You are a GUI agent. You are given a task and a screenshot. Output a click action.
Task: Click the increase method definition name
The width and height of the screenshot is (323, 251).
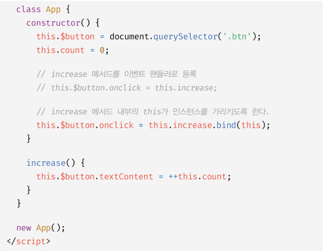pos(46,163)
